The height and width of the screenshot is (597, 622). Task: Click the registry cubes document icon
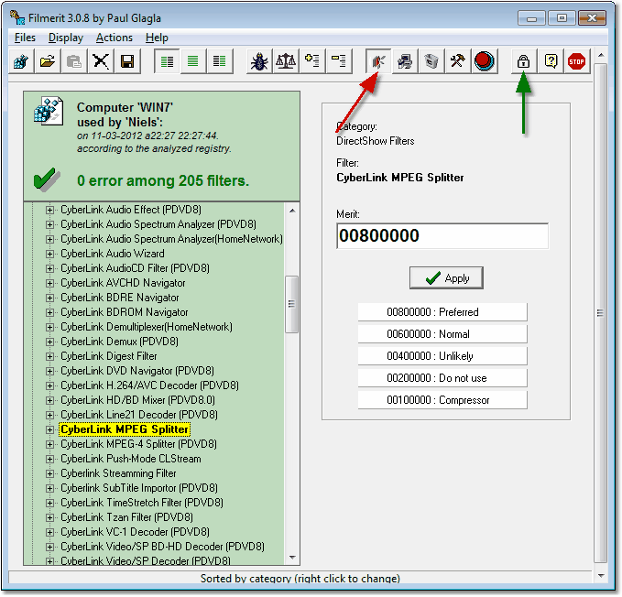pos(49,111)
